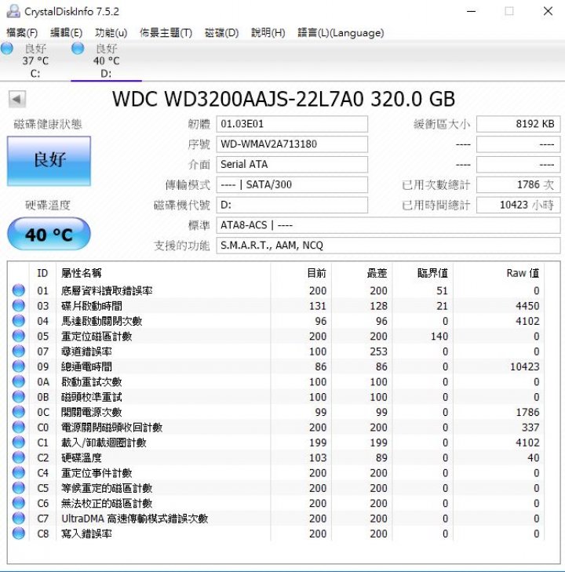Click the firmware field showing 01.03E01
This screenshot has height=572, width=565.
click(291, 124)
